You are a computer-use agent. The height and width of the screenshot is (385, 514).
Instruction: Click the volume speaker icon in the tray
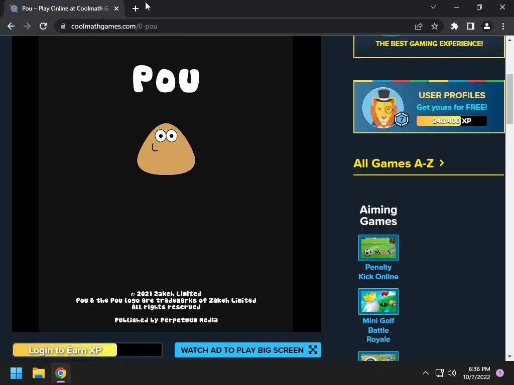coord(452,373)
